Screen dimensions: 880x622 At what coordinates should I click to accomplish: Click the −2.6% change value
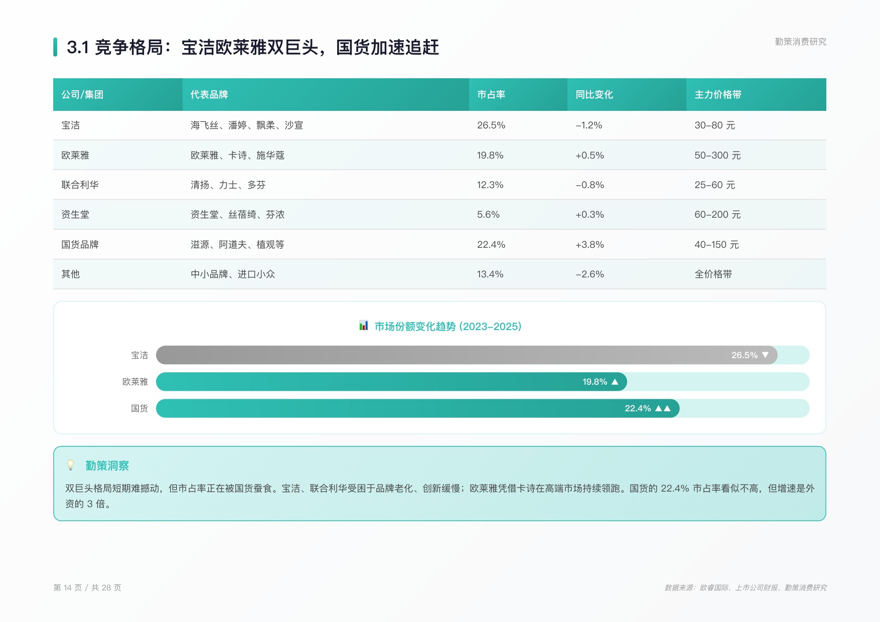pos(590,274)
